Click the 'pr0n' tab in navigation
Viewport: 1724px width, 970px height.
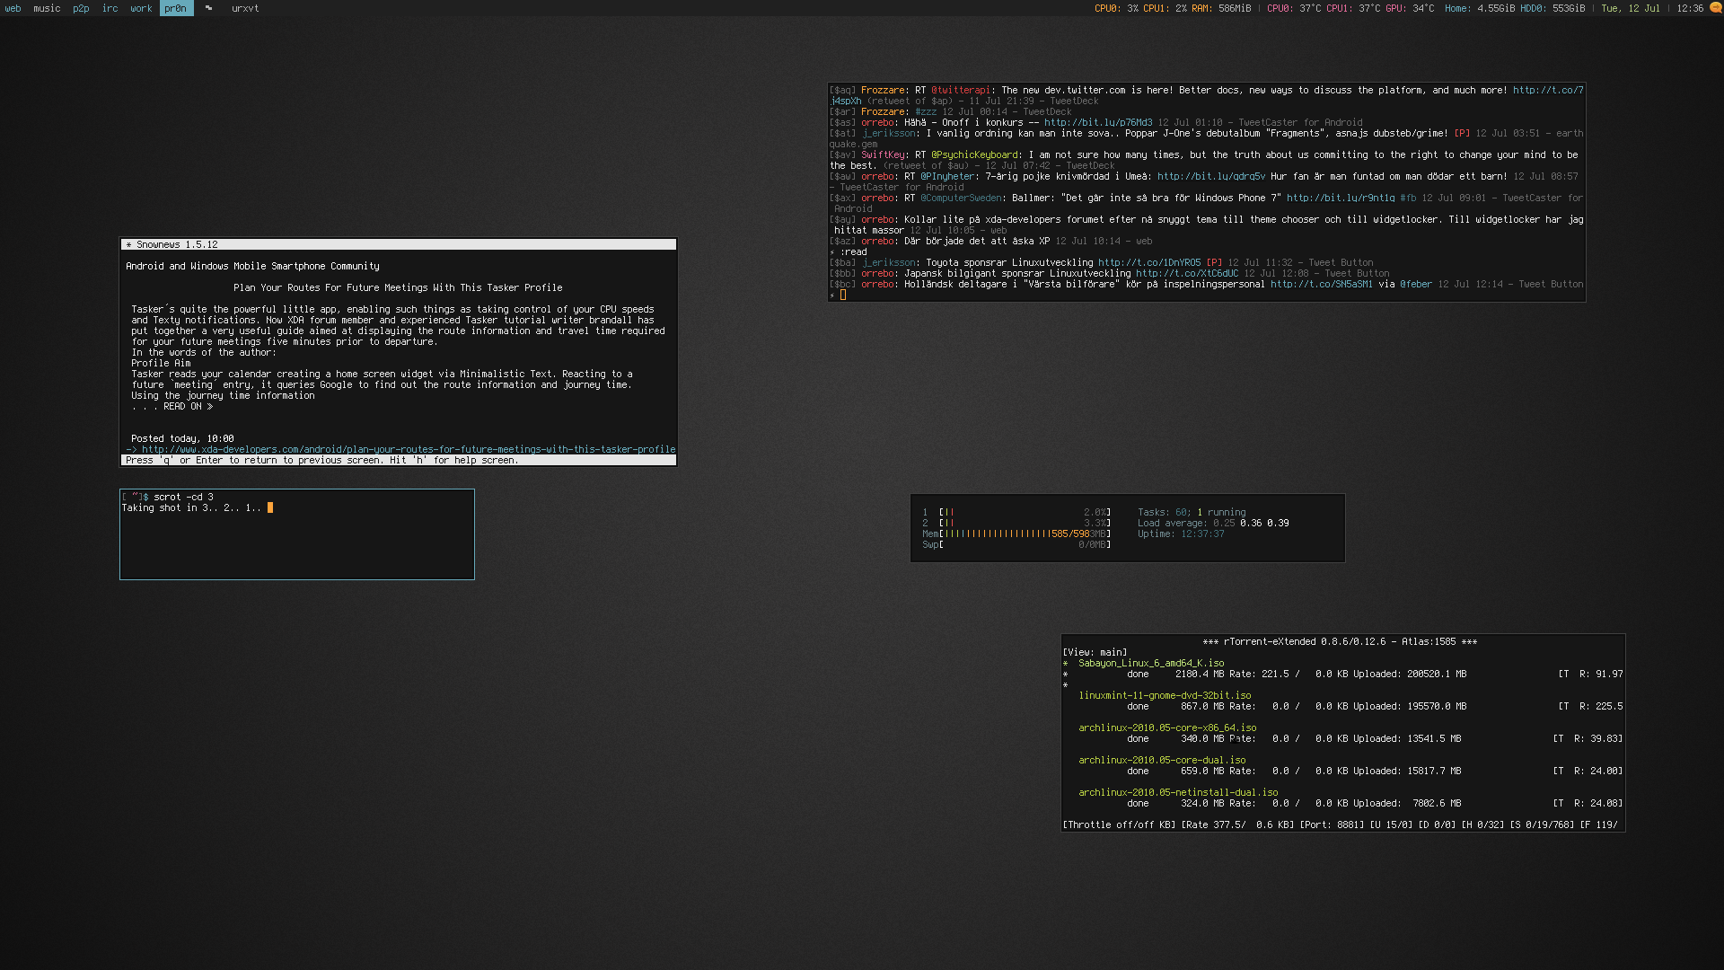tap(174, 8)
